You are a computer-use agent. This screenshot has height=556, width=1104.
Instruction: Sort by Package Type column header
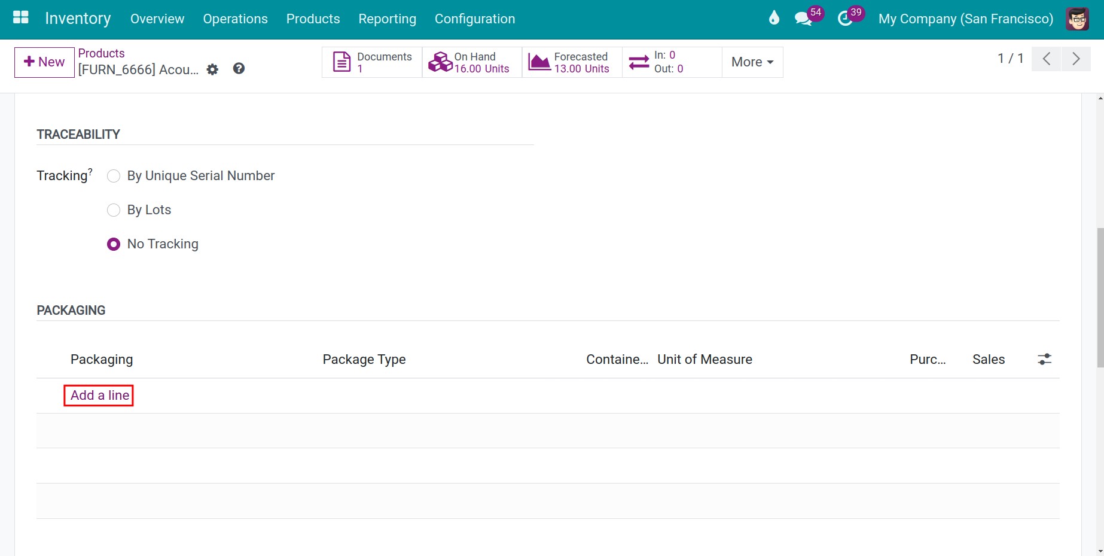click(364, 360)
